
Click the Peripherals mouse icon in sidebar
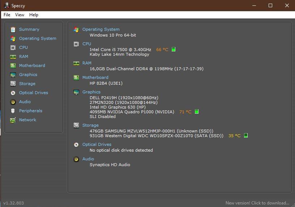13,111
